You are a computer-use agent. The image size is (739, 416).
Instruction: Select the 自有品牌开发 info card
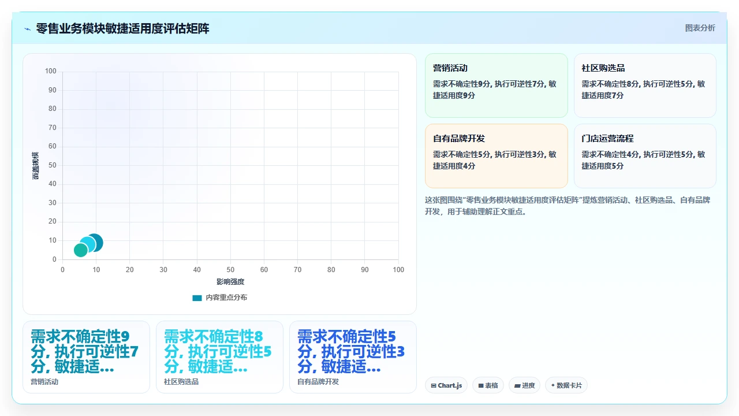[497, 156]
